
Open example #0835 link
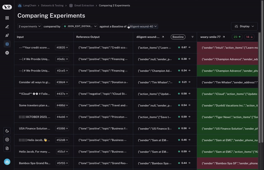(62, 47)
